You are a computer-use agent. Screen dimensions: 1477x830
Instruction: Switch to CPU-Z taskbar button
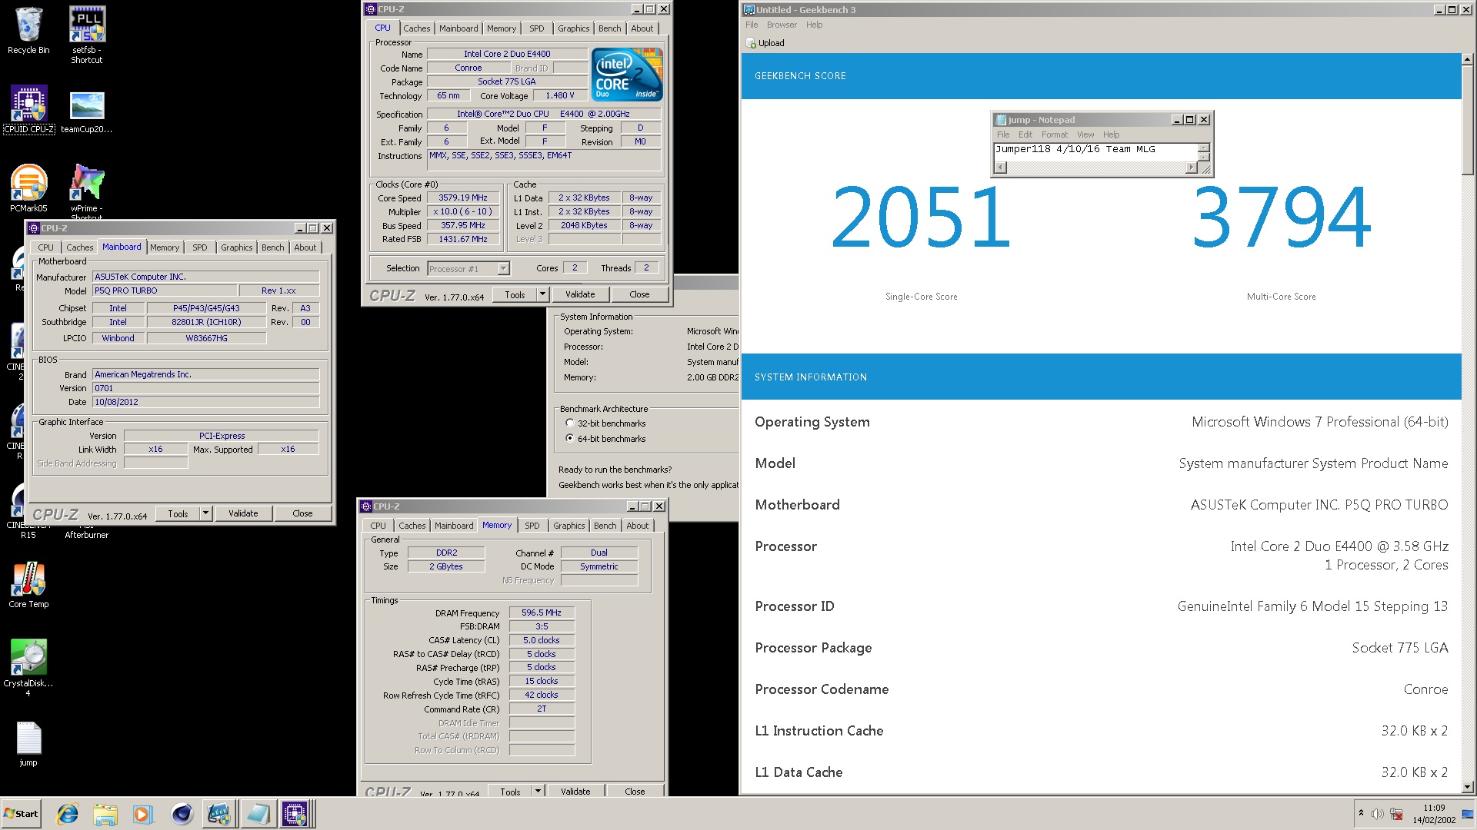(295, 814)
